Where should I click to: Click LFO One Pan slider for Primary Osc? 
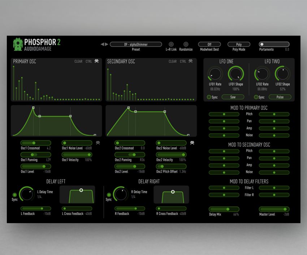[224, 121]
